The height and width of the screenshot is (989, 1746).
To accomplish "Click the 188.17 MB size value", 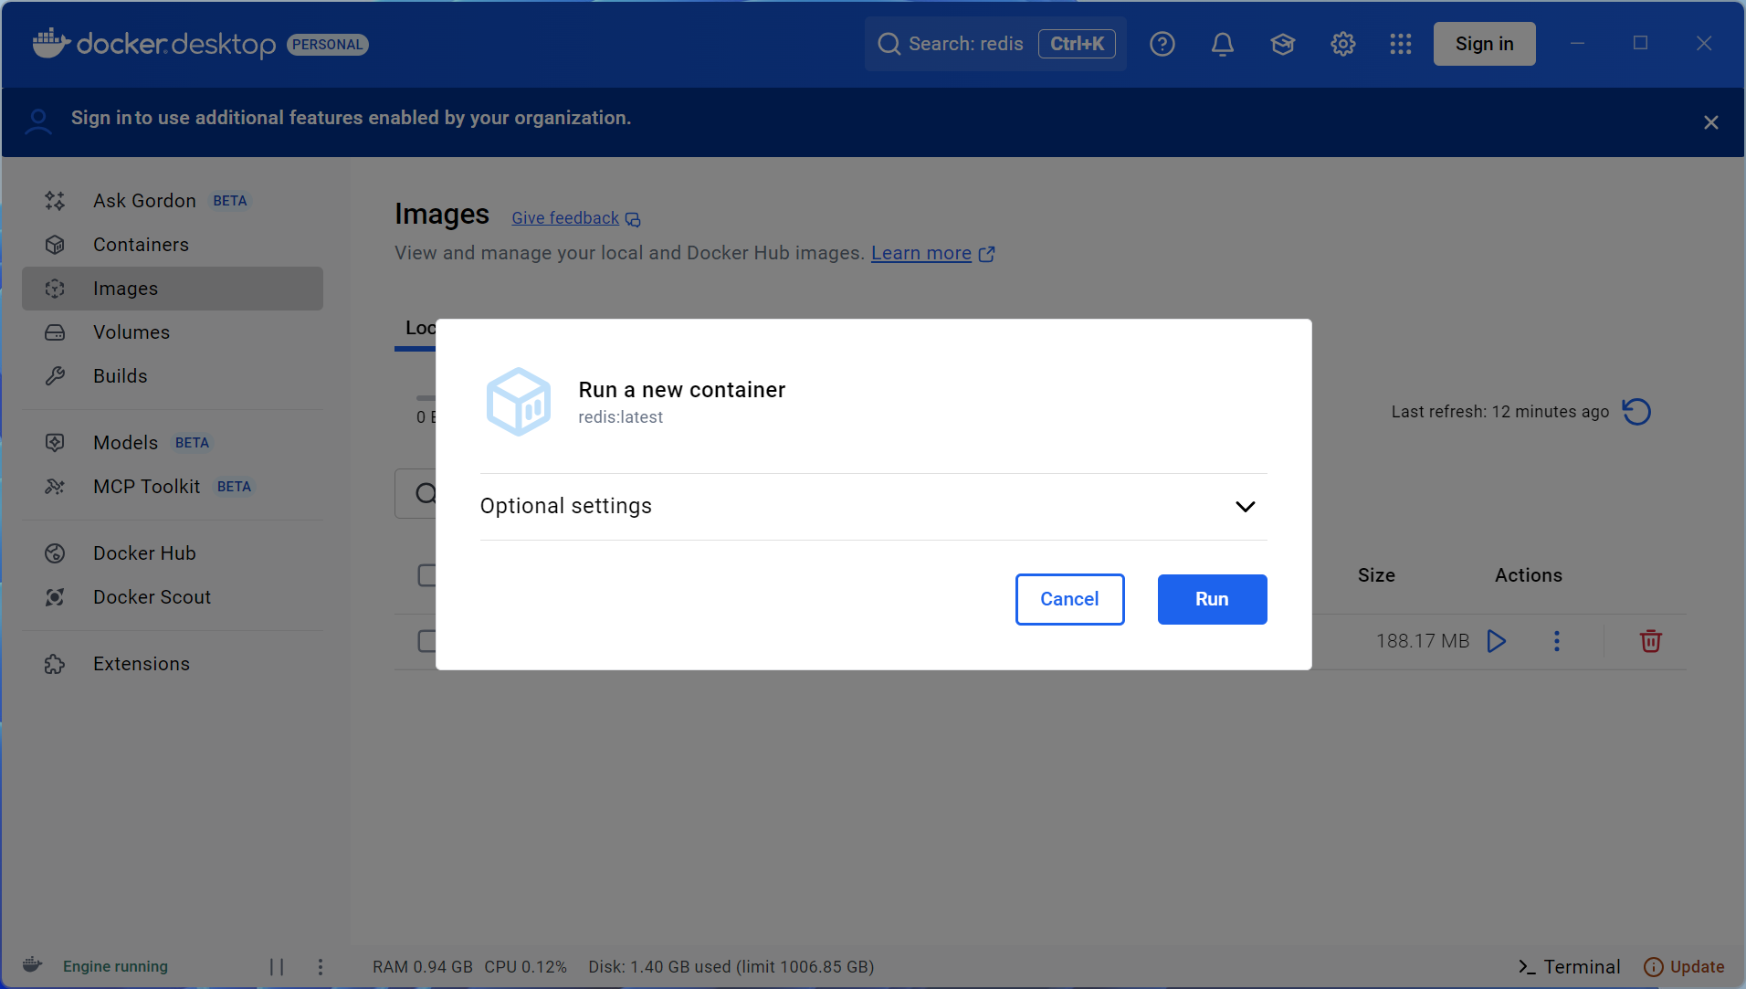I will pyautogui.click(x=1423, y=641).
